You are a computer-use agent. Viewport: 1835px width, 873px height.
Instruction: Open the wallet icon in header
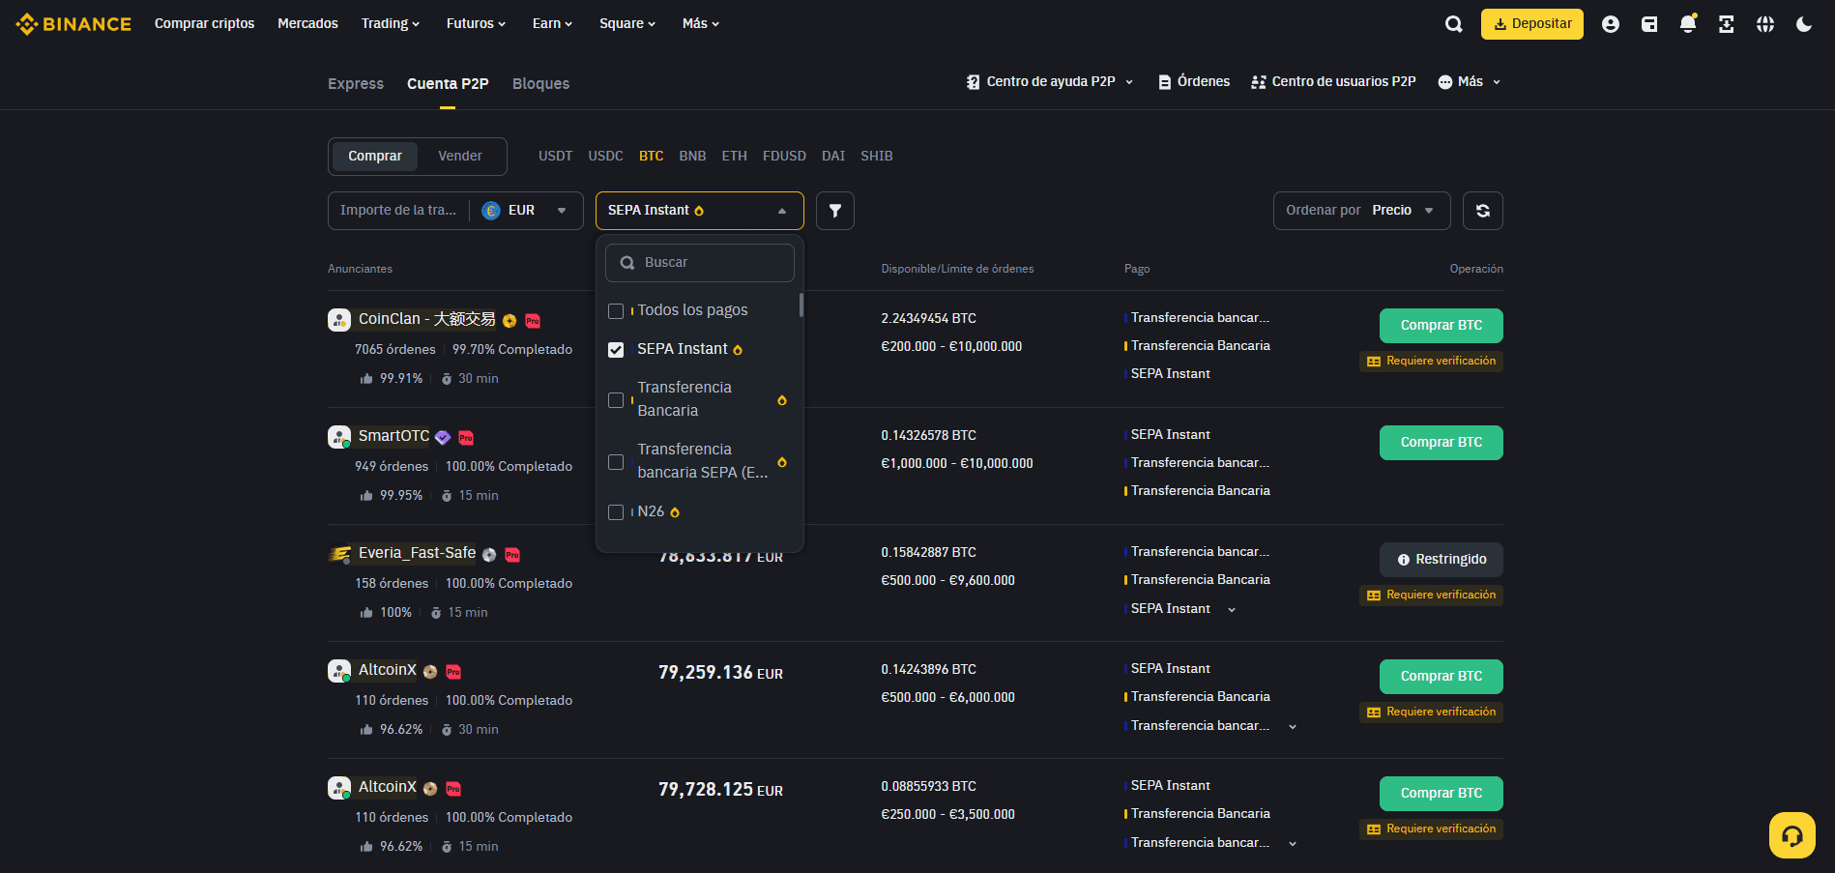pos(1649,24)
